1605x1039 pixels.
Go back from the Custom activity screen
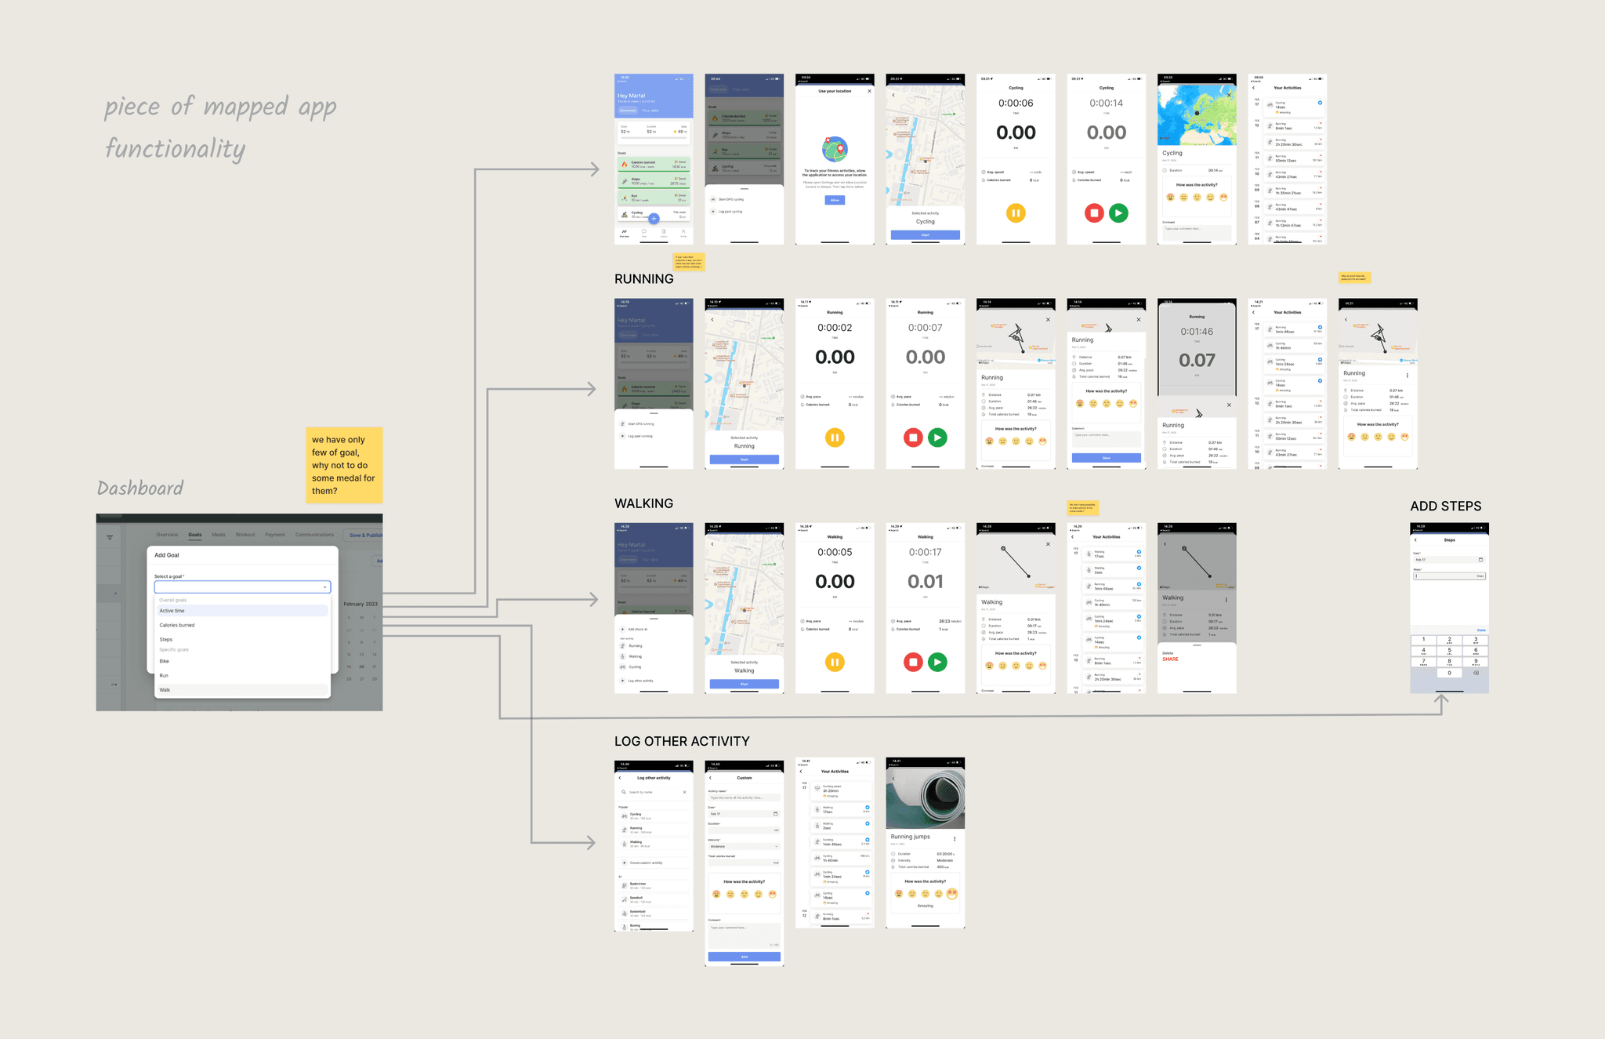click(711, 778)
